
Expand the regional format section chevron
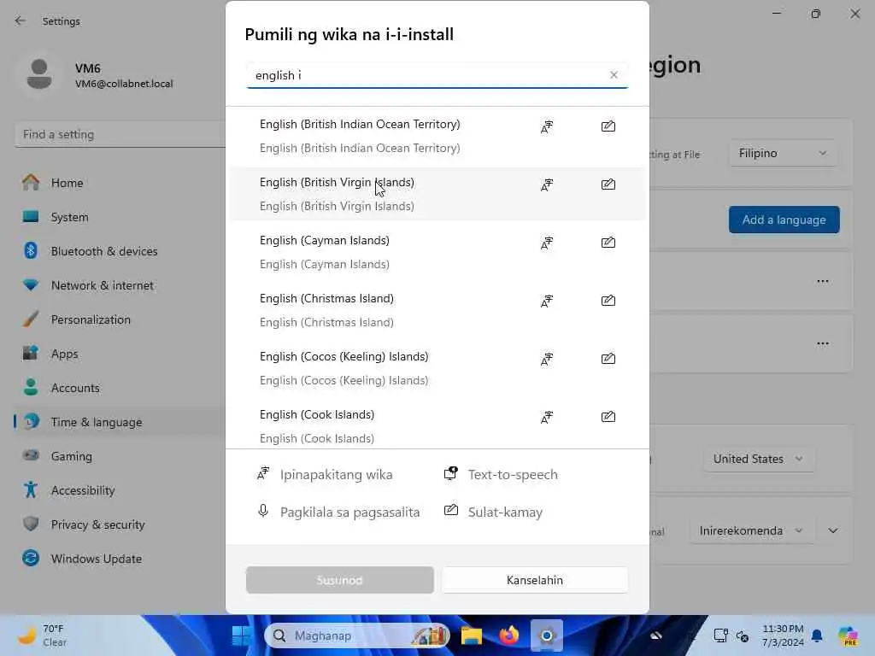click(x=832, y=530)
